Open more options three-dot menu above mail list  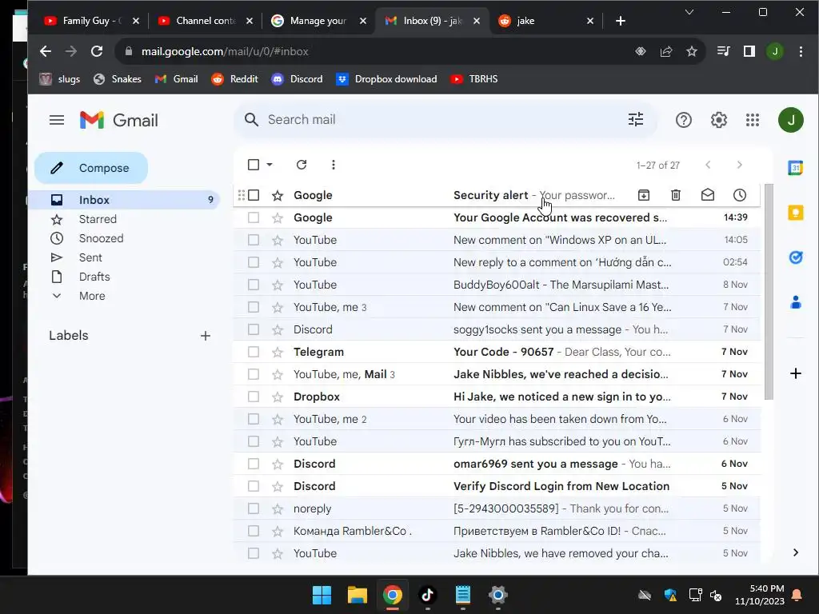click(334, 165)
